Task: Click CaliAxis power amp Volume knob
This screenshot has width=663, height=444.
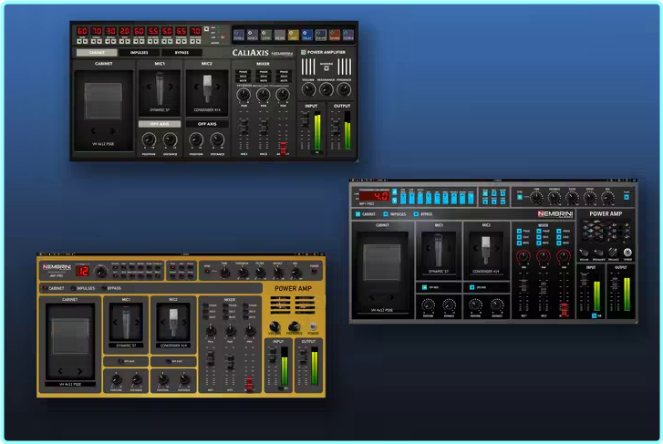Action: (x=308, y=89)
